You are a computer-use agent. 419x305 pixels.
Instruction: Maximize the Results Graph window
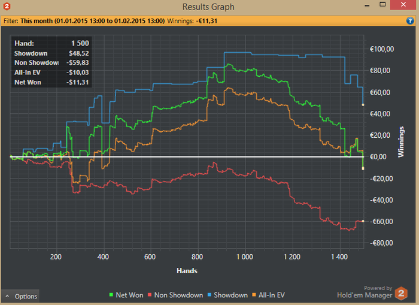(382, 5)
